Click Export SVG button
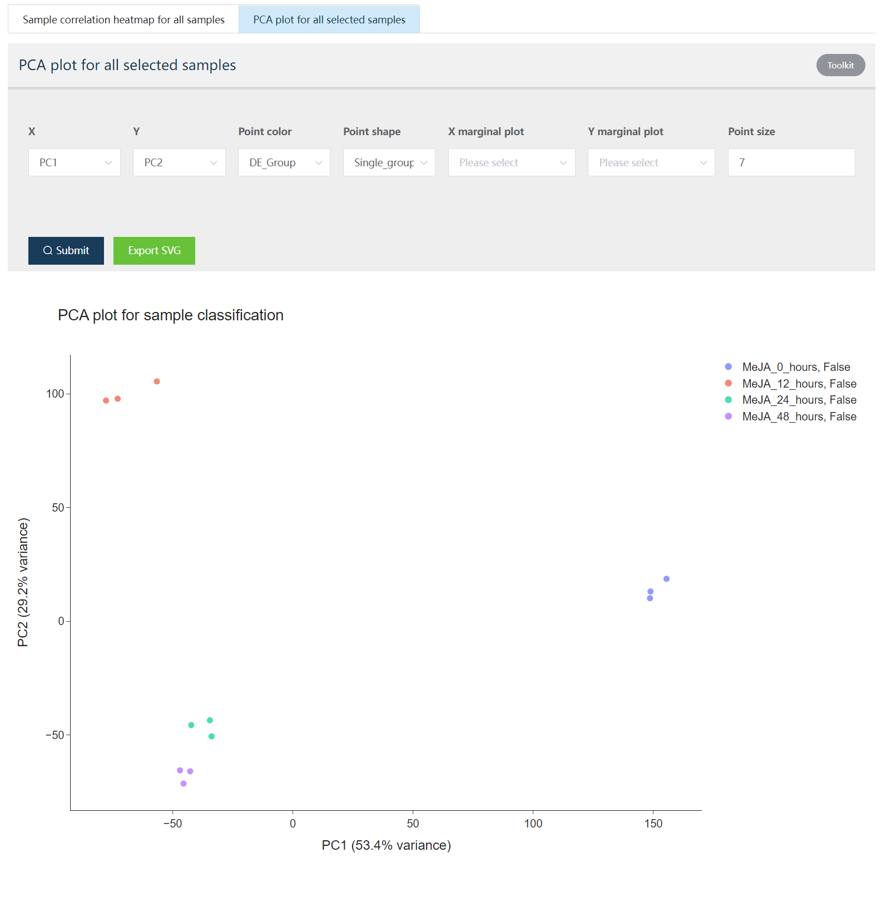Screen dimensions: 896x897 [x=154, y=251]
